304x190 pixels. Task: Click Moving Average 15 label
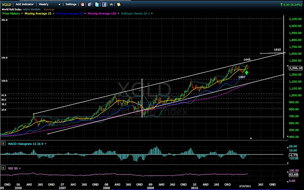38,14
